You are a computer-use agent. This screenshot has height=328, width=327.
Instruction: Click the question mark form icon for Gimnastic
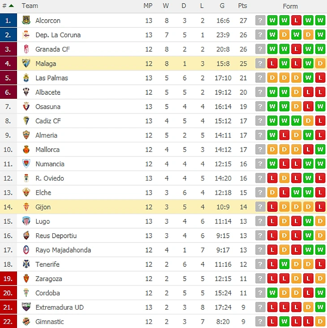[x=260, y=321]
